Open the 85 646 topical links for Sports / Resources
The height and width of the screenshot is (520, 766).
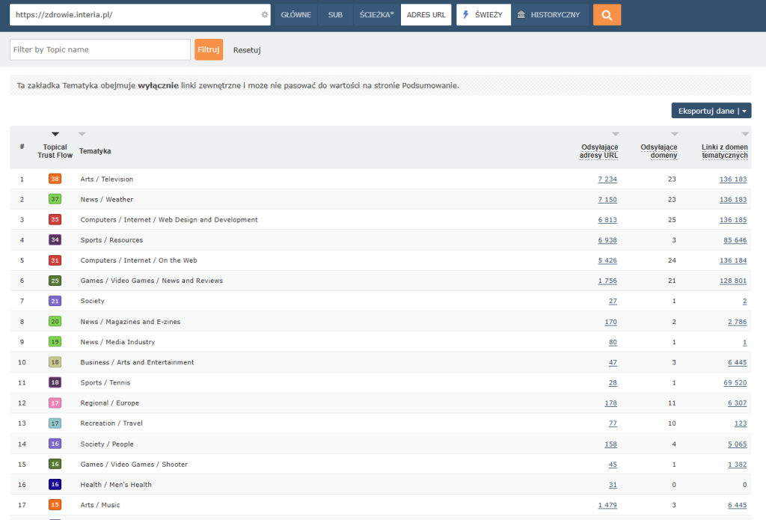pyautogui.click(x=735, y=240)
